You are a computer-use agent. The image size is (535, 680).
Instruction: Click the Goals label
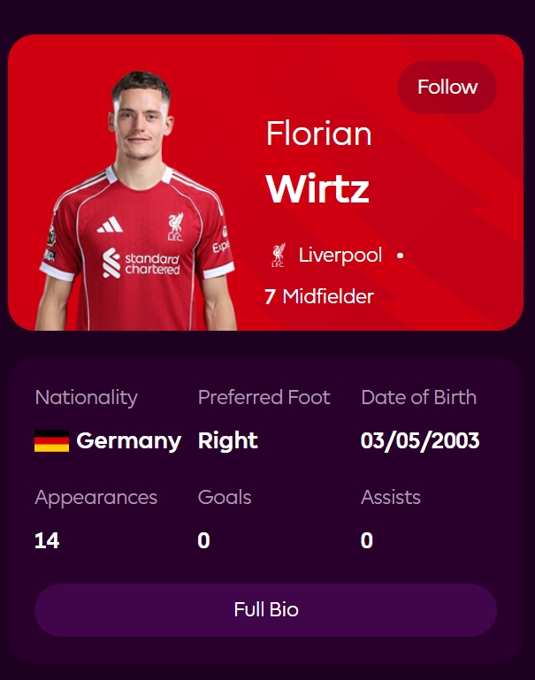[x=225, y=498]
